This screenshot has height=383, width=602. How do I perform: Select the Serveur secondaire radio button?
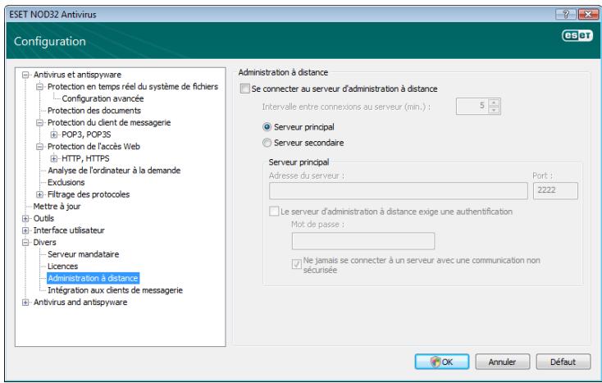tap(267, 143)
